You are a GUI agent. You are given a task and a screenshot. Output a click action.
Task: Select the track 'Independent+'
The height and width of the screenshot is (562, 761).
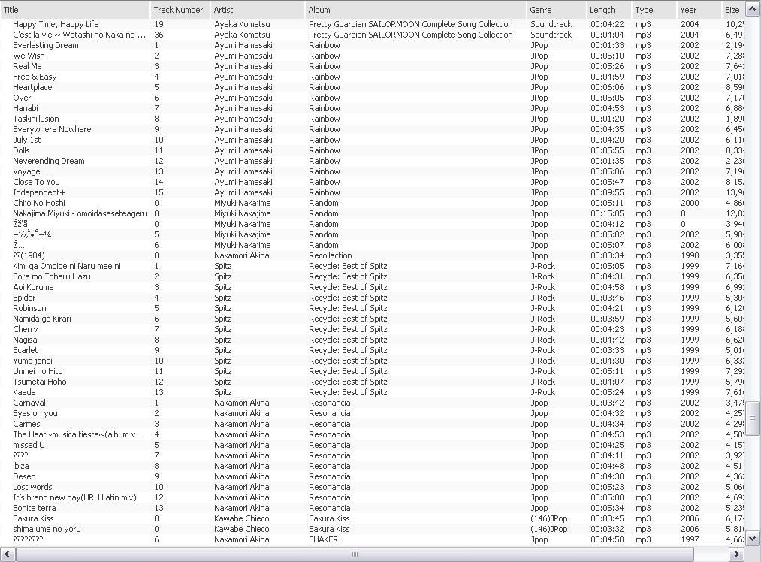[x=39, y=192]
